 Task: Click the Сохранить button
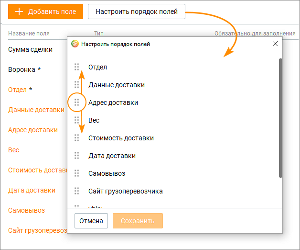138,221
